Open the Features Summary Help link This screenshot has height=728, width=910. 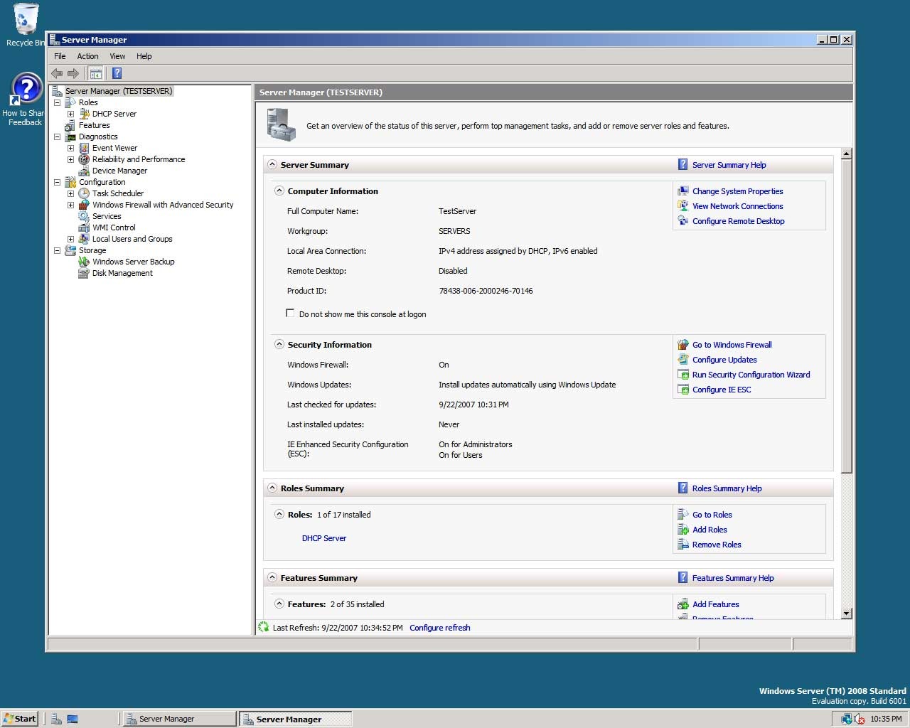tap(733, 578)
